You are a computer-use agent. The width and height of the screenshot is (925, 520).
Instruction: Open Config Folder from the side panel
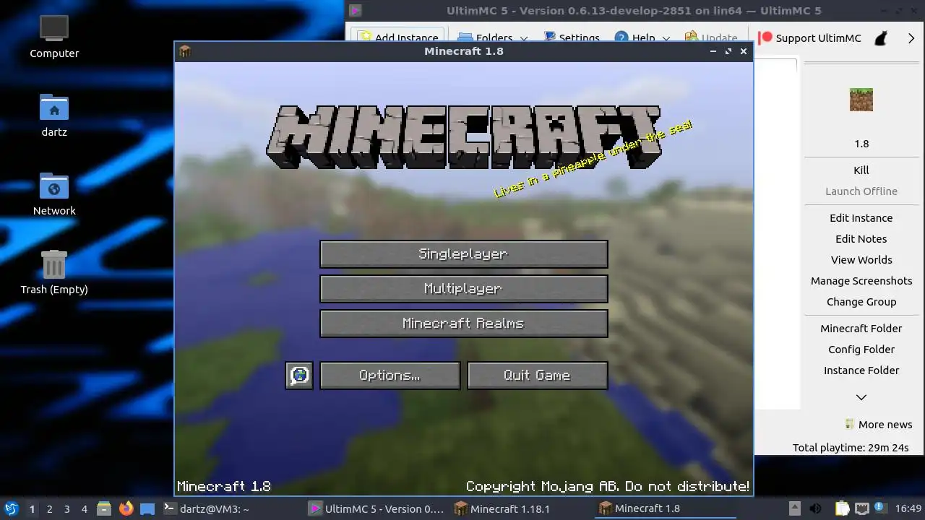coord(861,350)
